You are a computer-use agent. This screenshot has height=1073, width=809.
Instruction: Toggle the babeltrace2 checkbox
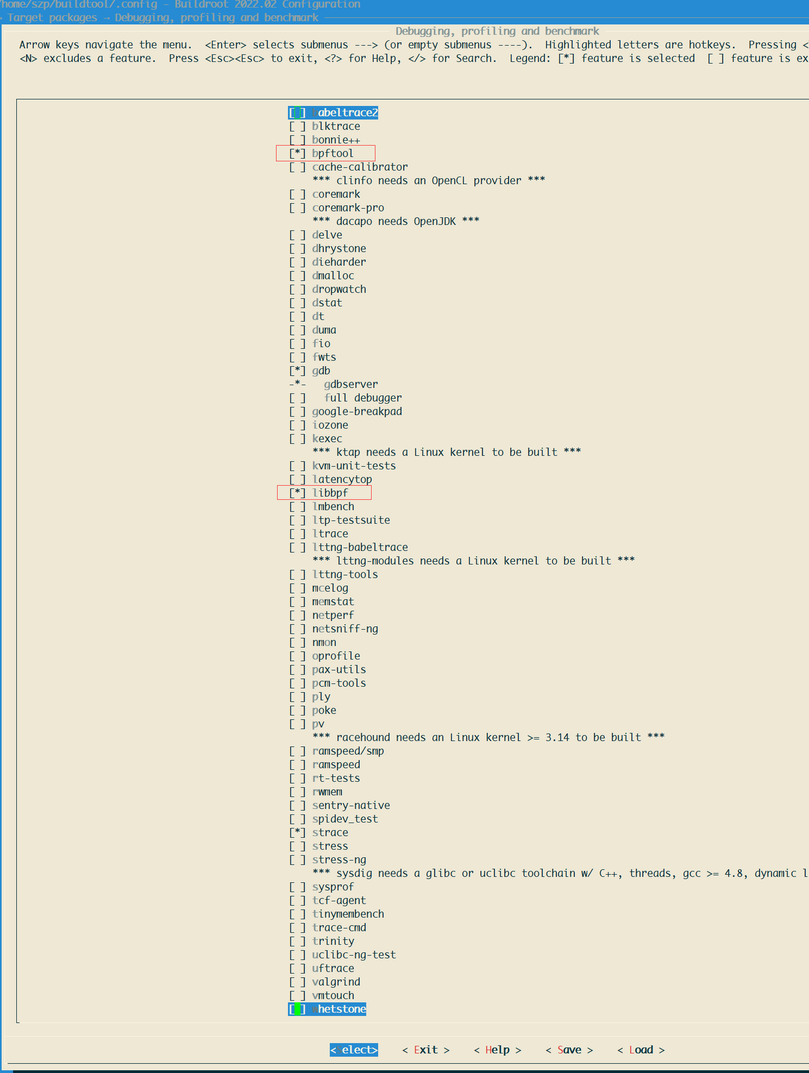coord(297,112)
